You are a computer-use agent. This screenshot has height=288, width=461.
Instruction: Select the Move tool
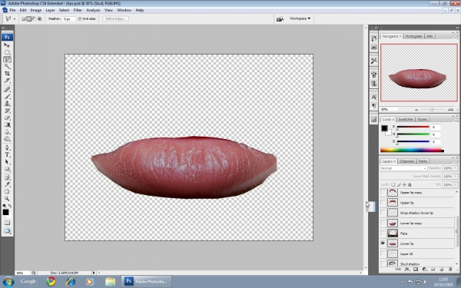point(7,45)
